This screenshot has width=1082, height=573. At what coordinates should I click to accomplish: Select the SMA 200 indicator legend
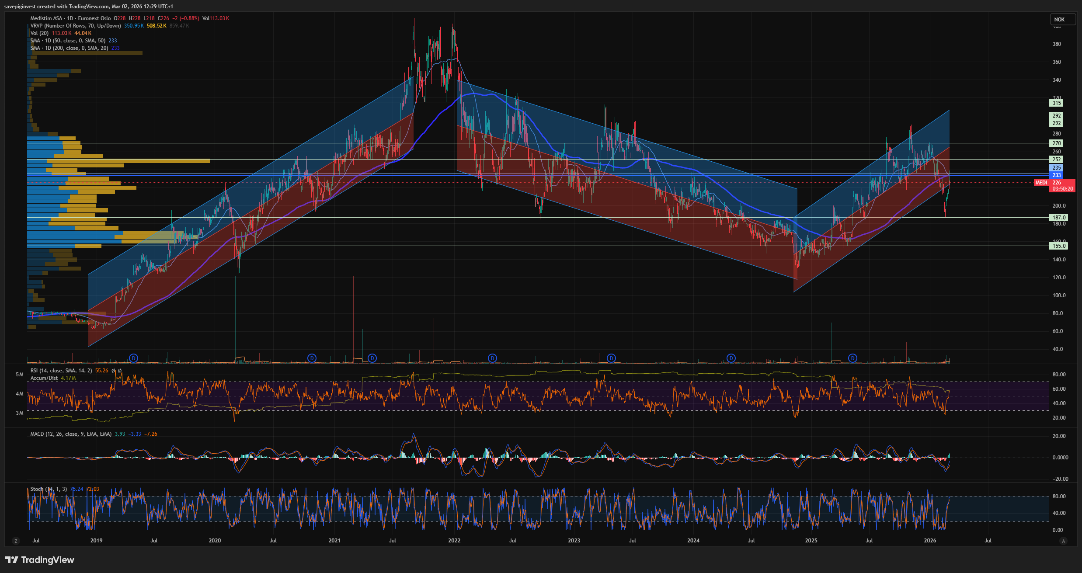69,48
